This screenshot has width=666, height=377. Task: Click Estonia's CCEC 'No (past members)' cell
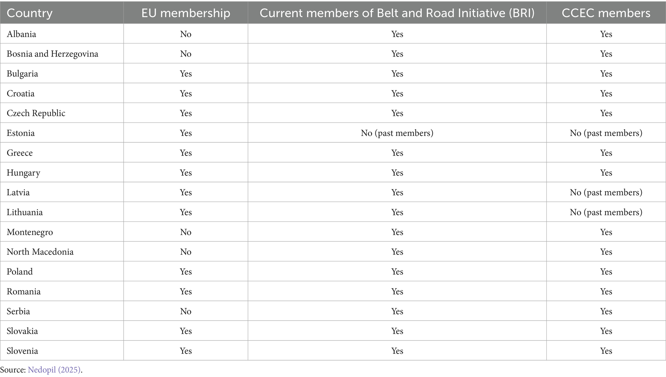pyautogui.click(x=606, y=133)
